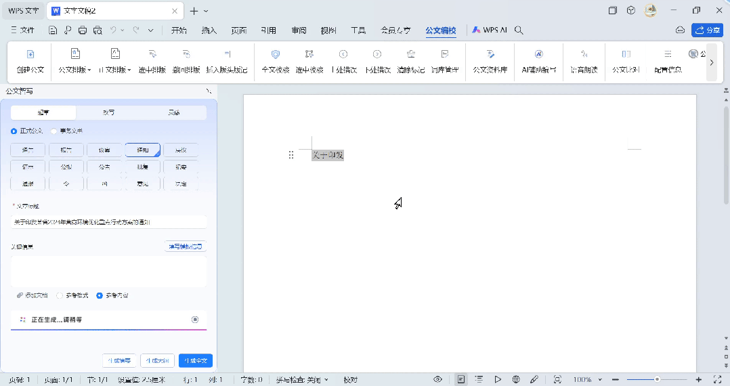Select the 参考格式 radio option
This screenshot has width=730, height=386.
tap(59, 296)
